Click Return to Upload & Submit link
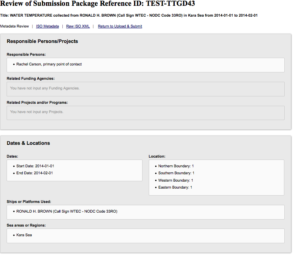 click(120, 26)
